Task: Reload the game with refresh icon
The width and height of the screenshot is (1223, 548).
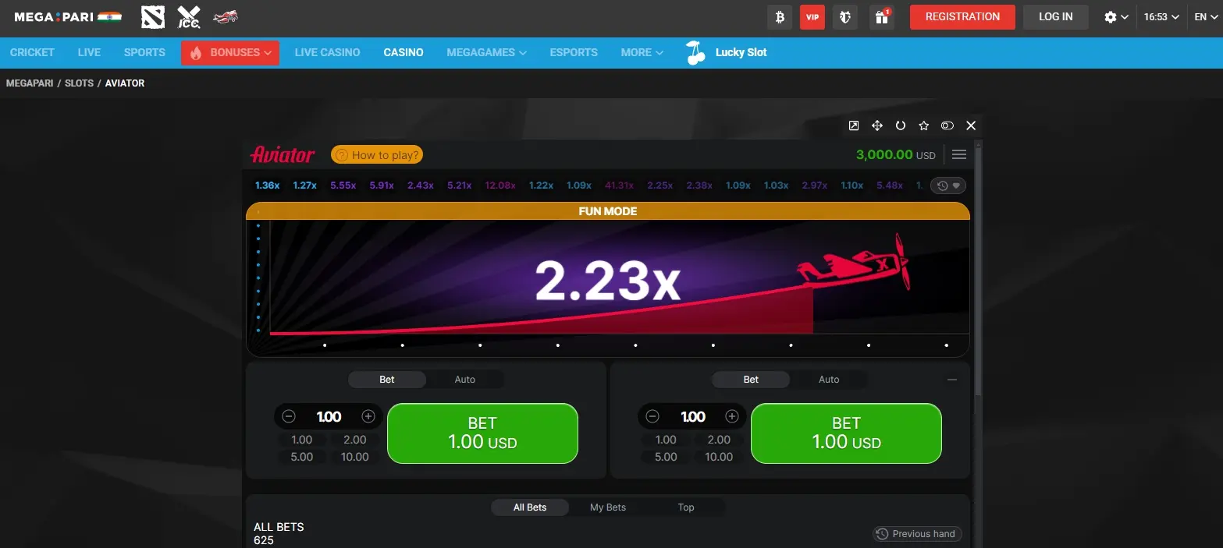Action: [901, 126]
